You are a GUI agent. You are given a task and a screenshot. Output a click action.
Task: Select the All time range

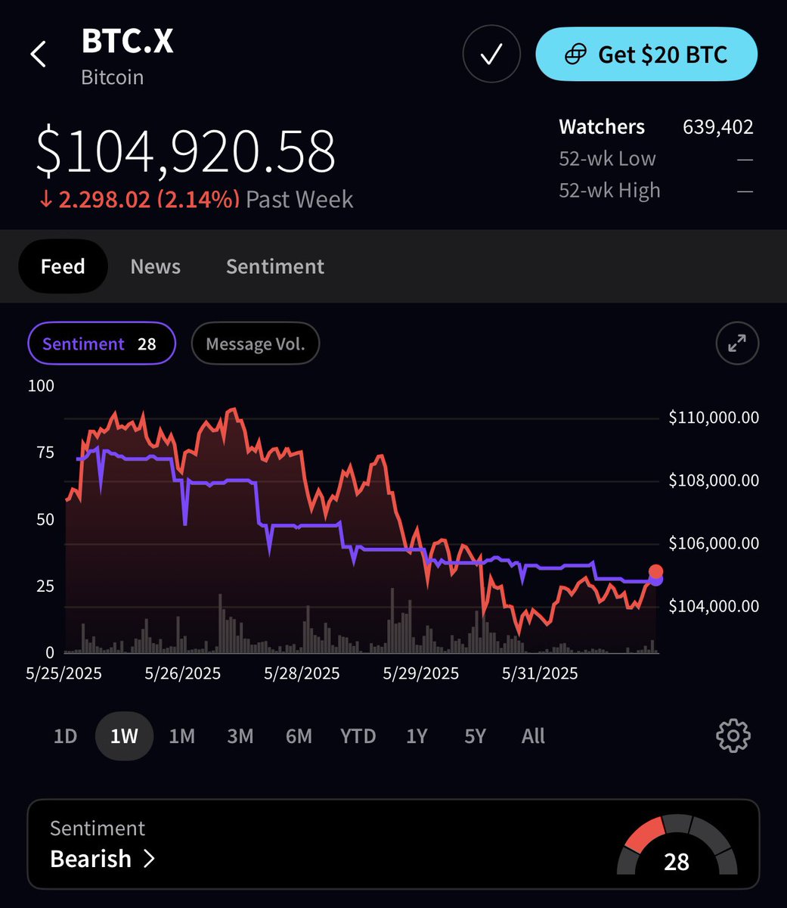click(533, 735)
